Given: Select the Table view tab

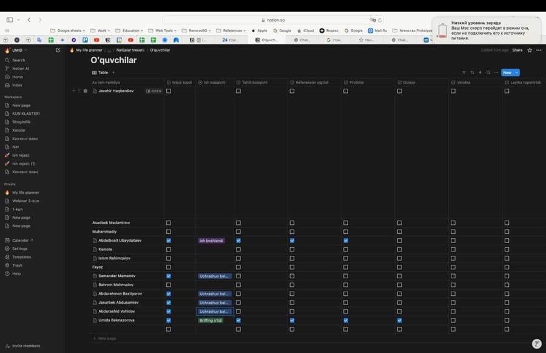Looking at the screenshot, I should [100, 72].
